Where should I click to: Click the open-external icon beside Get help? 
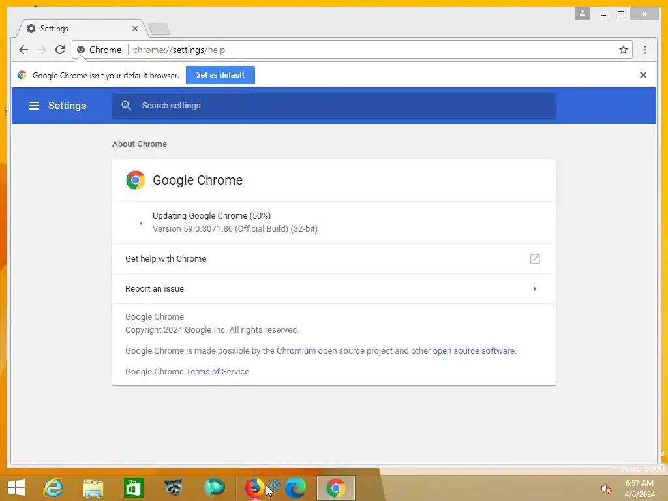click(535, 258)
